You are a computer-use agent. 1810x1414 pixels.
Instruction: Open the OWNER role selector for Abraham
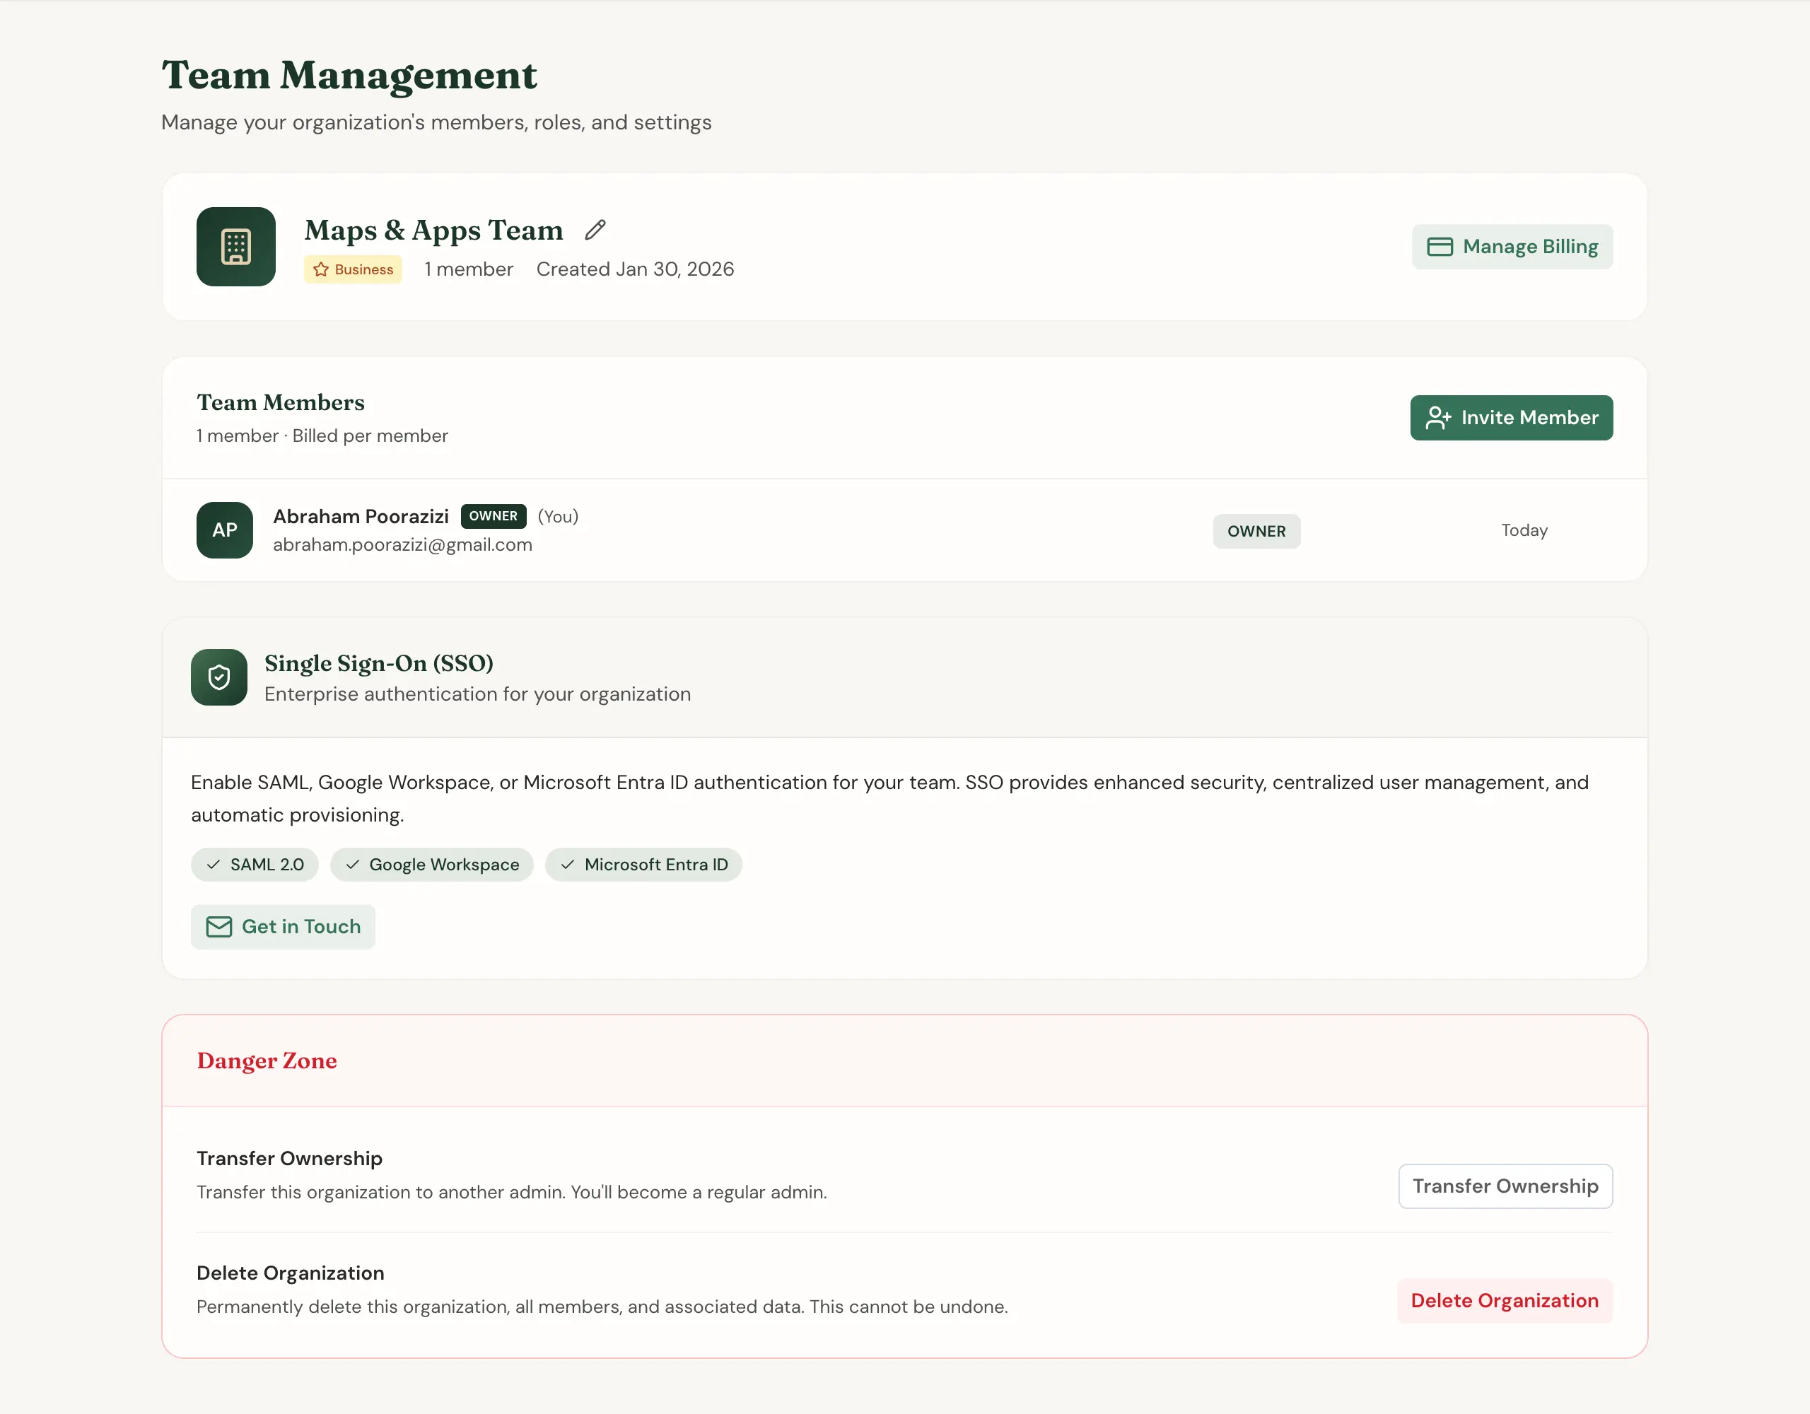tap(1256, 530)
